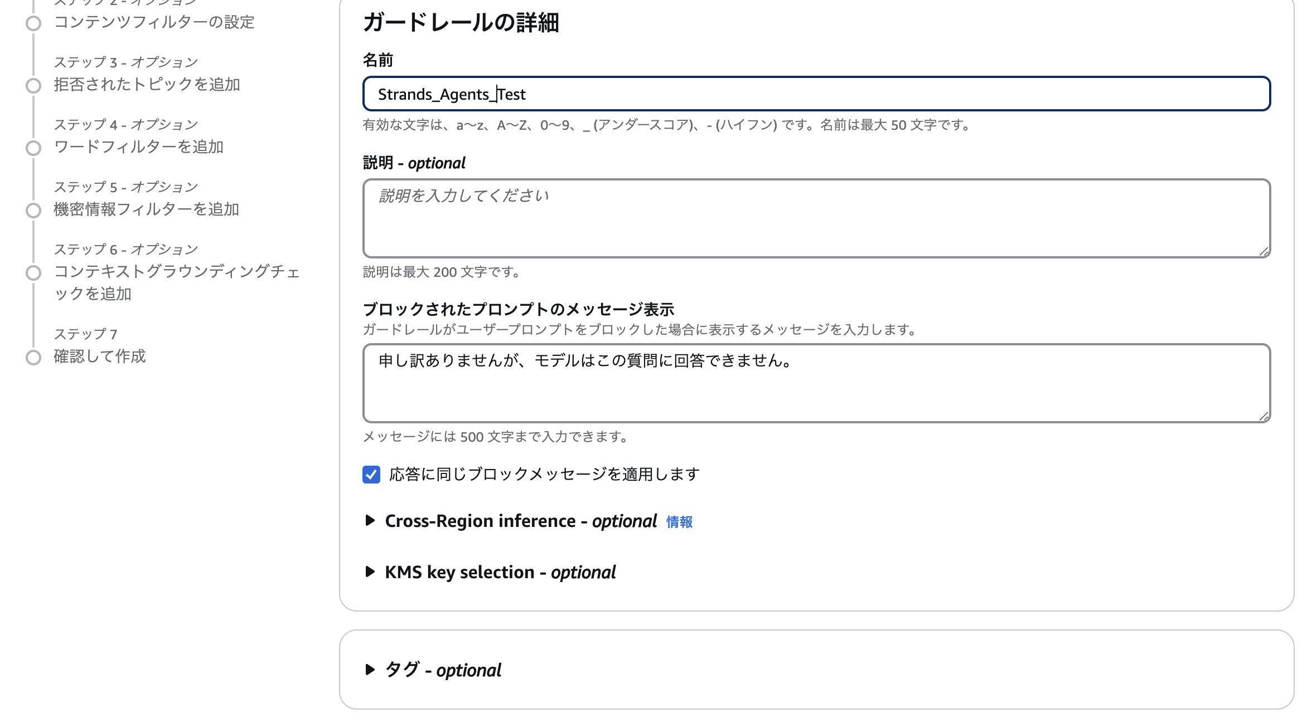Click the 機密情報フィルターを追加 step circle
The height and width of the screenshot is (723, 1307).
[33, 210]
